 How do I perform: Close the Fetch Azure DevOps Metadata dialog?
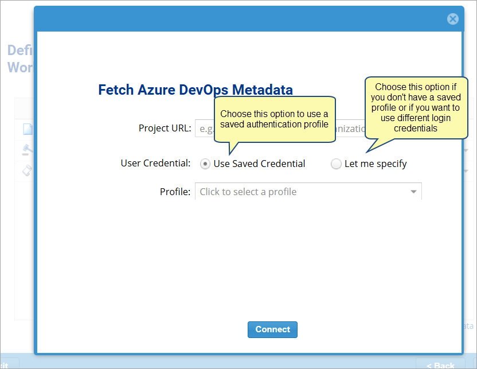(x=453, y=19)
